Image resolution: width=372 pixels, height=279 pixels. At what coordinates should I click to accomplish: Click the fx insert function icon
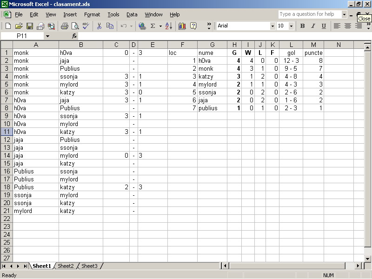coord(74,36)
